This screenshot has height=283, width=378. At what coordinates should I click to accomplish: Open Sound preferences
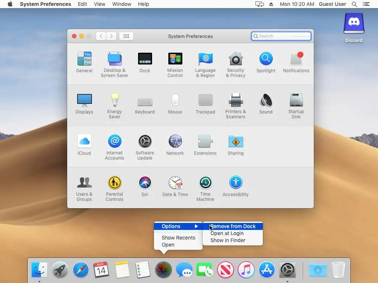[266, 104]
